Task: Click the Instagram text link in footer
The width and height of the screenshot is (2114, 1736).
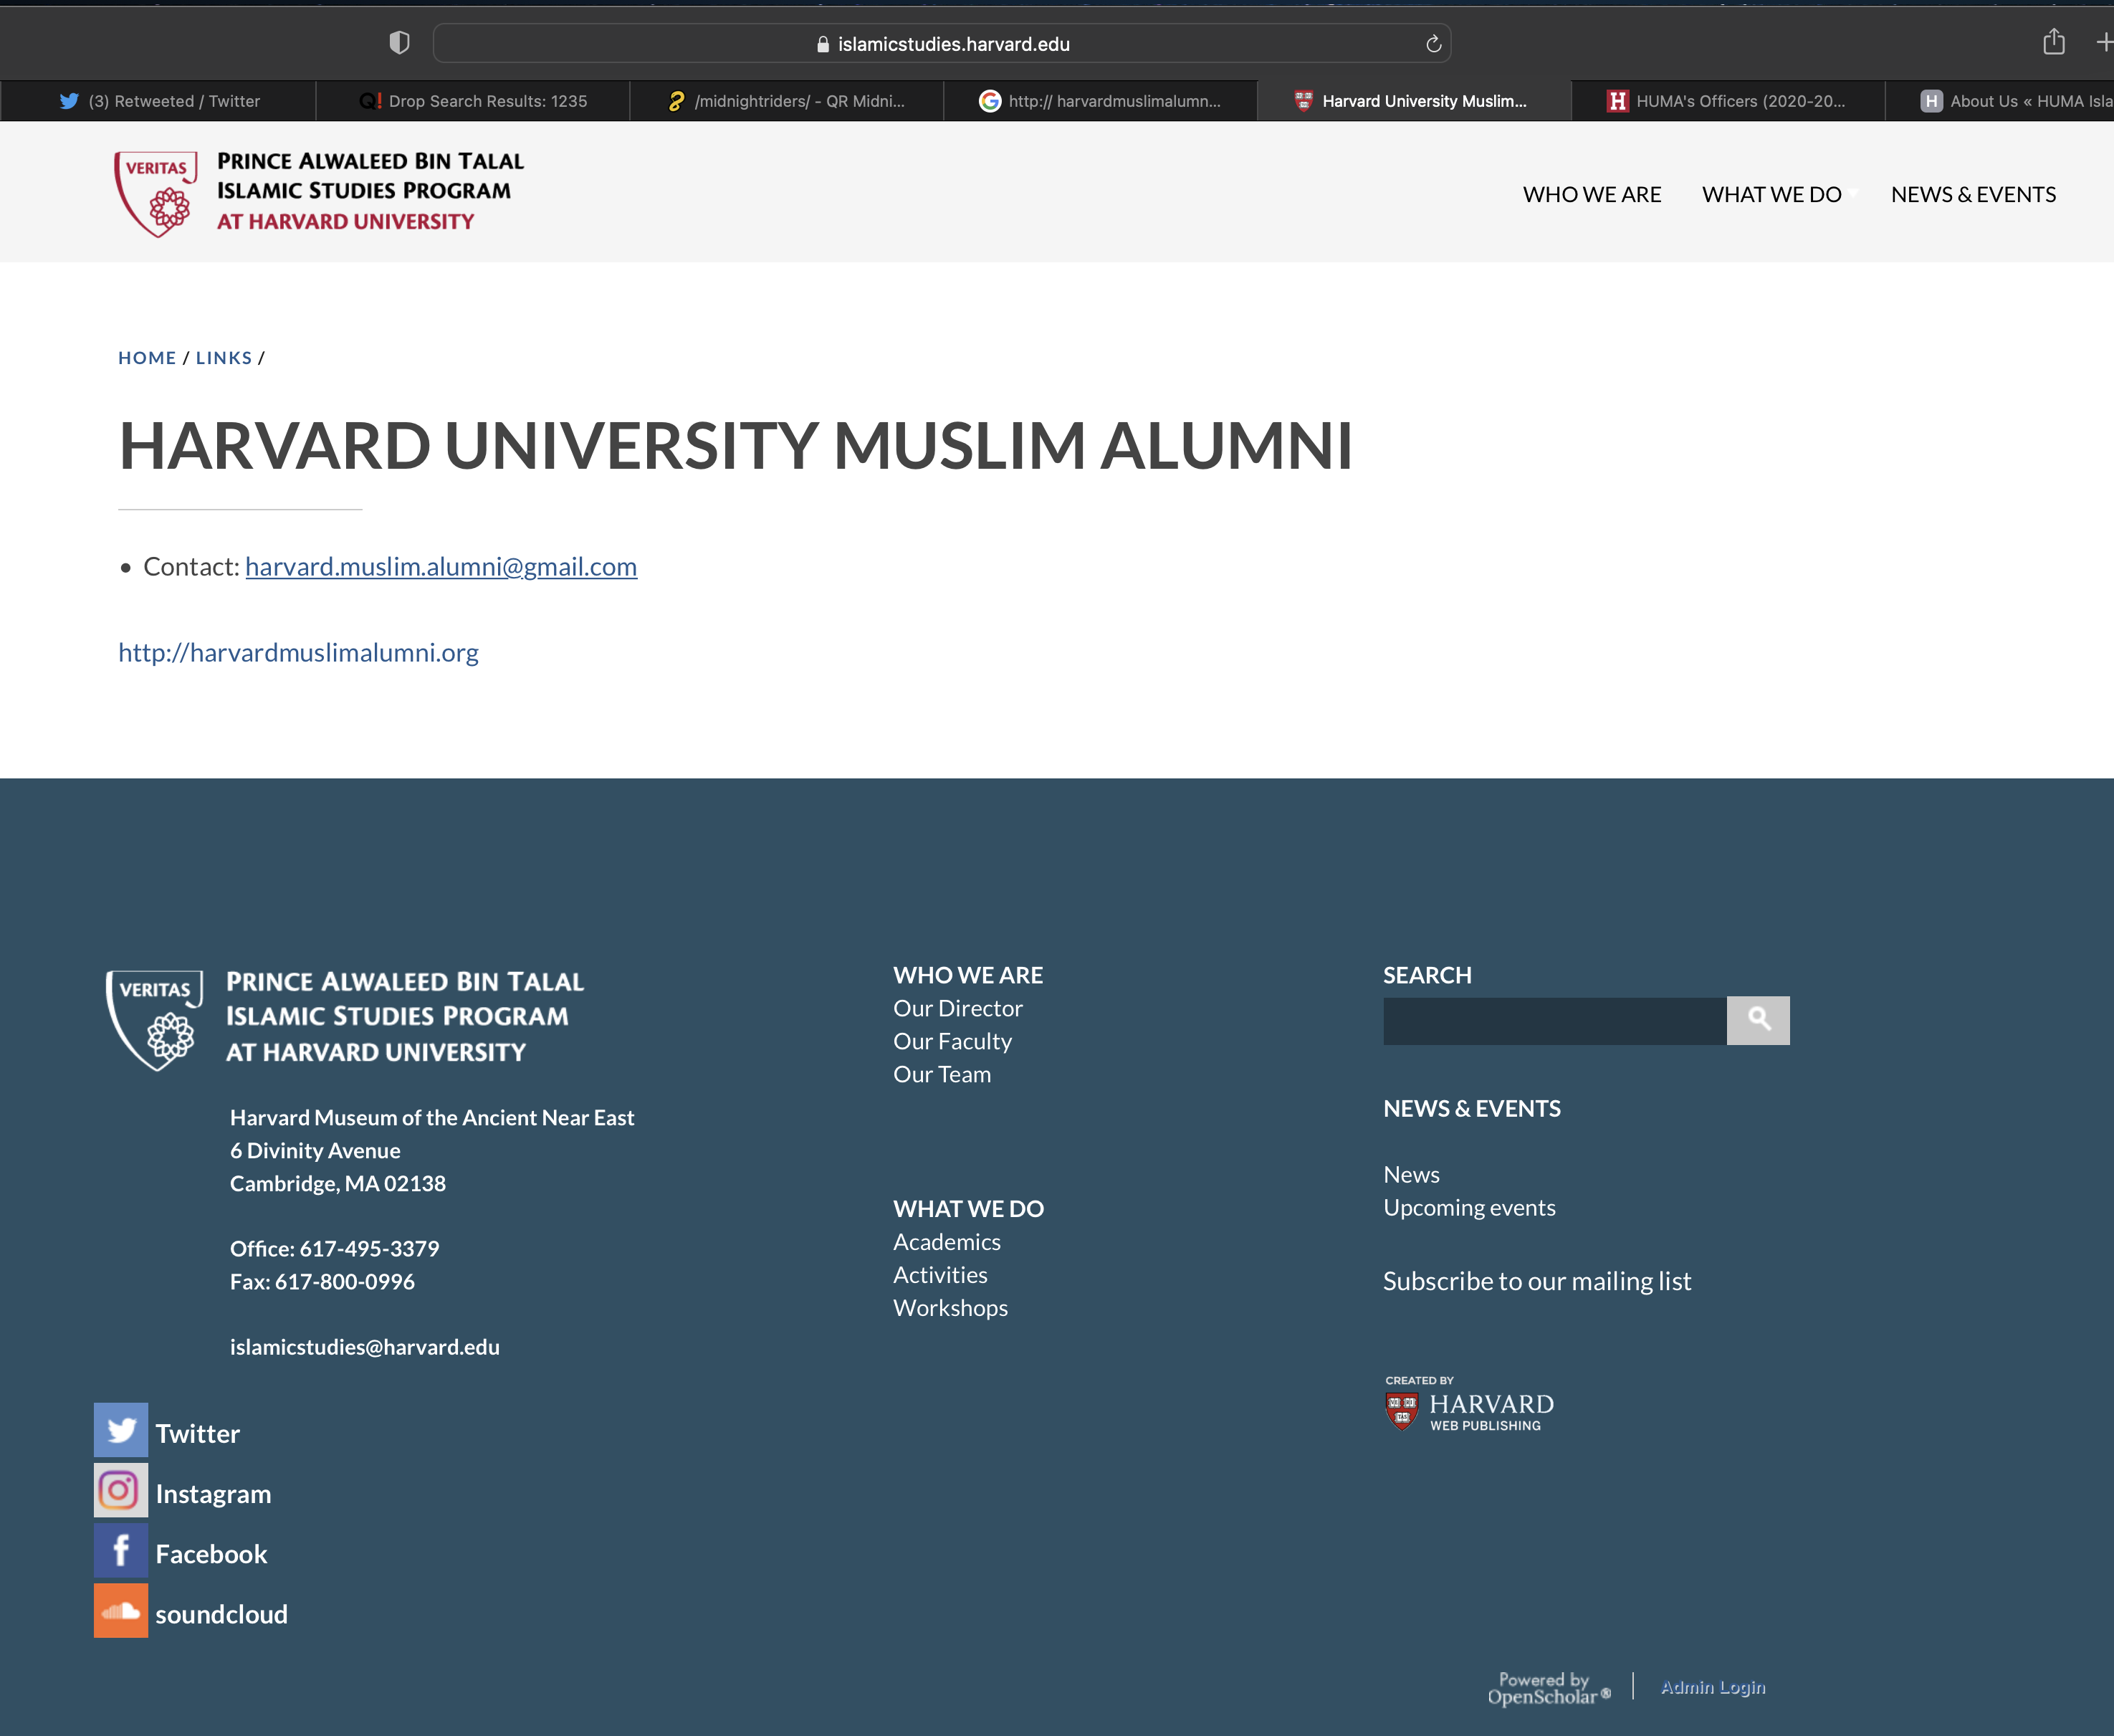Action: (x=213, y=1494)
